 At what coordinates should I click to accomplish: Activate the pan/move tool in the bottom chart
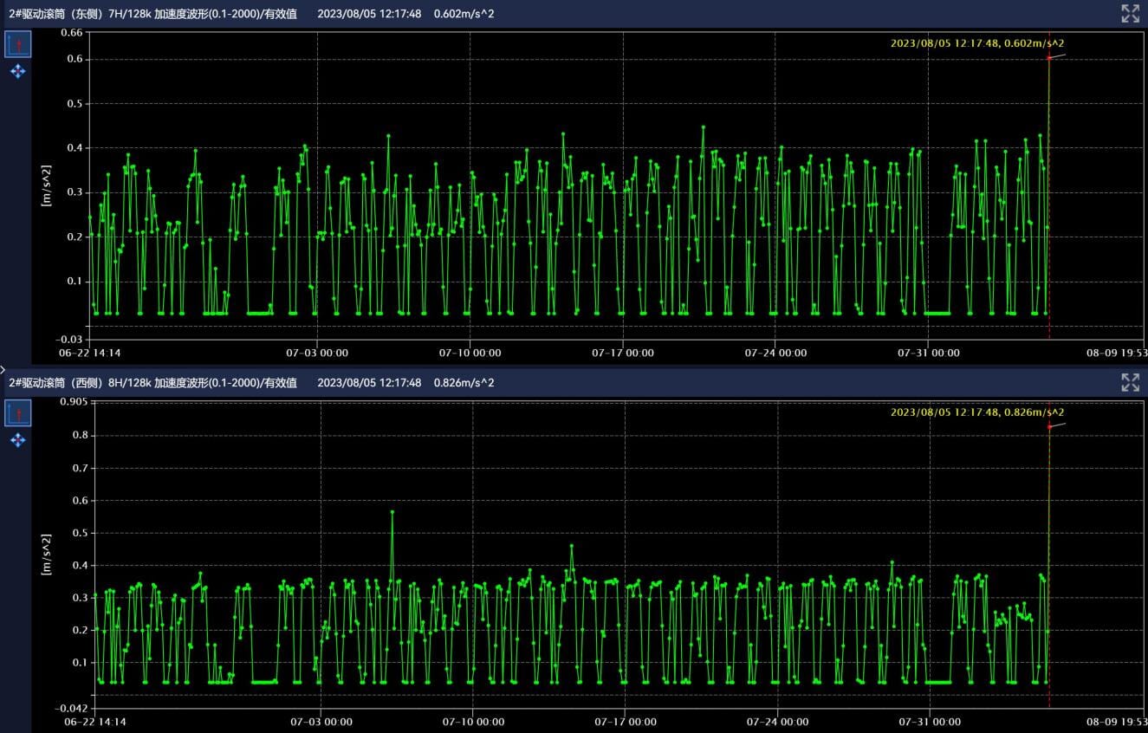point(18,440)
